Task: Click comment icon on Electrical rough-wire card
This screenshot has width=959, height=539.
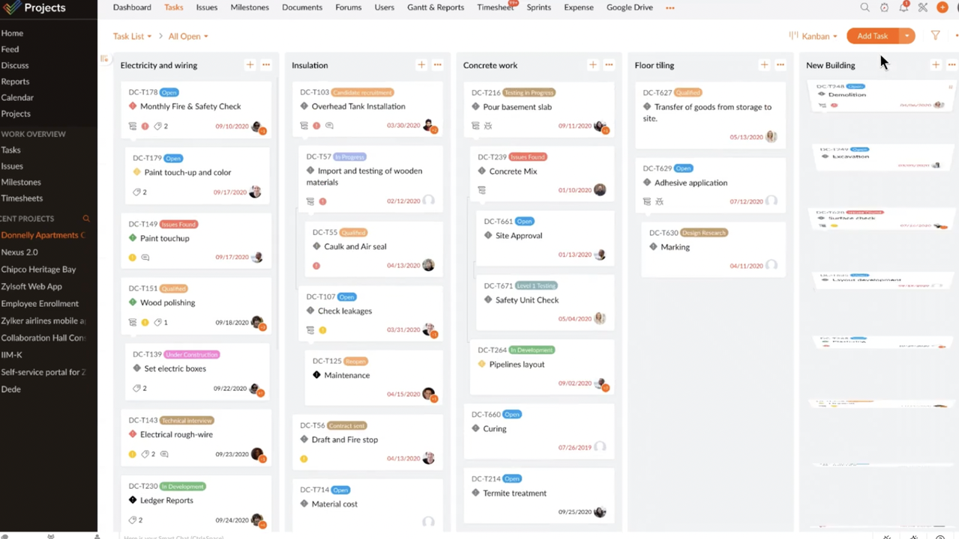Action: click(164, 454)
